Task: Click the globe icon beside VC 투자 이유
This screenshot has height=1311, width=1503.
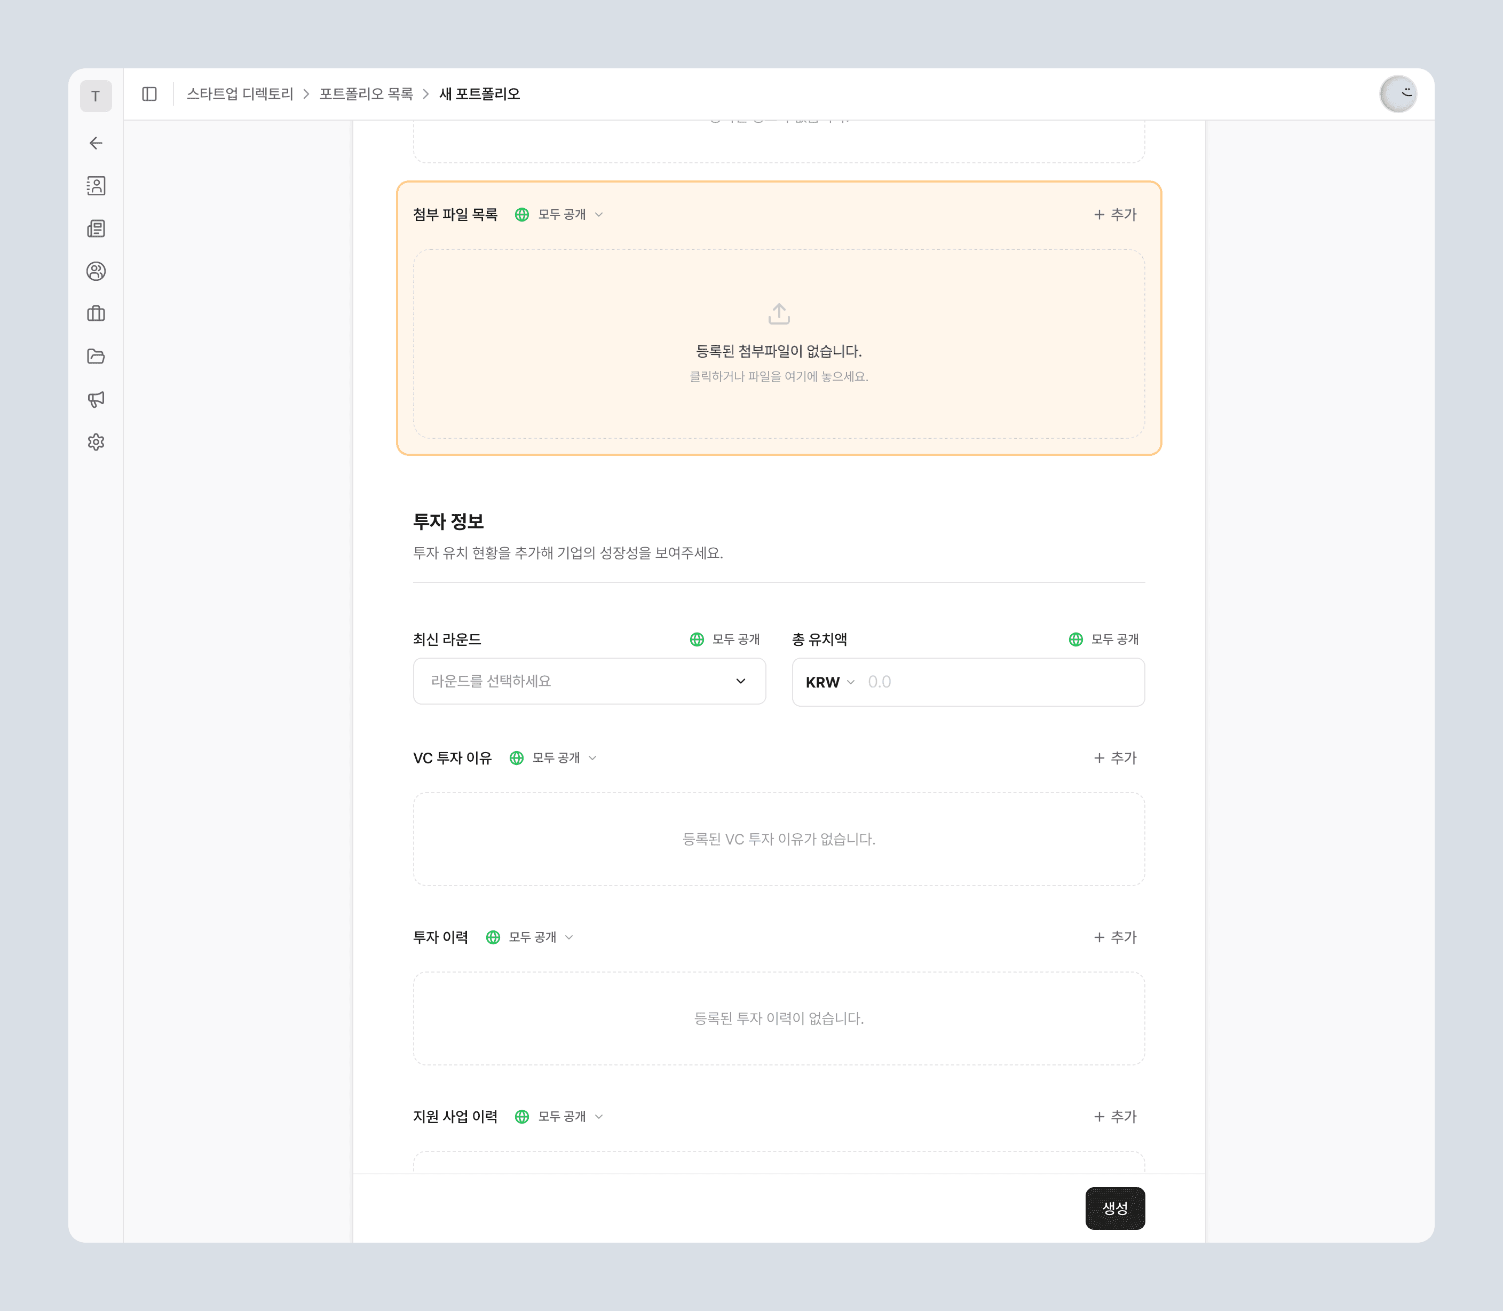Action: (516, 758)
